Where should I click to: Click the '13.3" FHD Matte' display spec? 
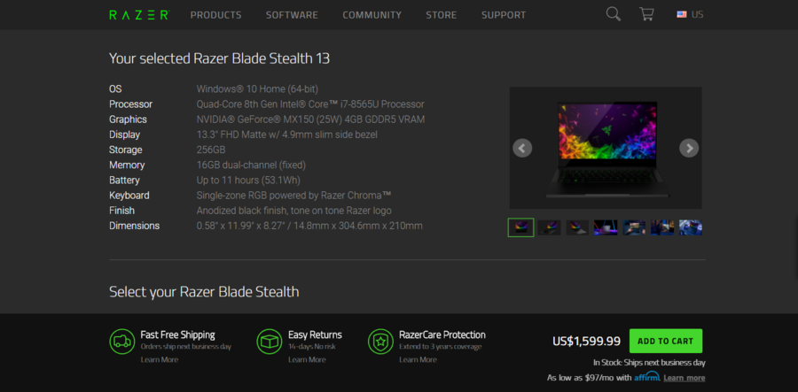[287, 135]
